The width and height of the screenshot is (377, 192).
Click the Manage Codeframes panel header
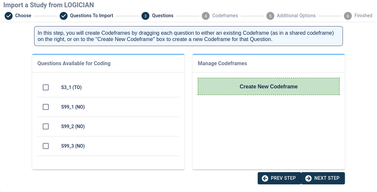tap(222, 63)
